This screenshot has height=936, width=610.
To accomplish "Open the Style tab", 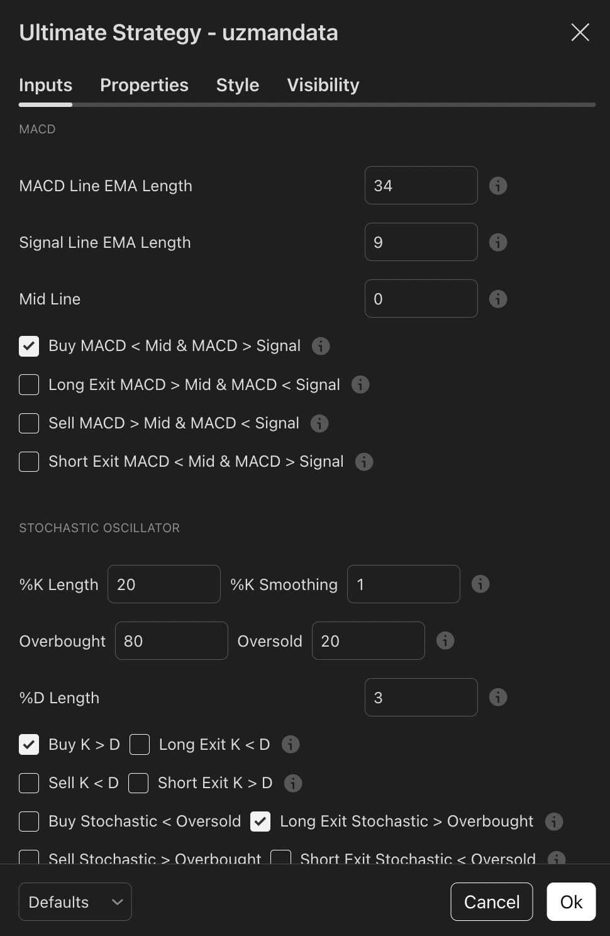I will pyautogui.click(x=238, y=85).
